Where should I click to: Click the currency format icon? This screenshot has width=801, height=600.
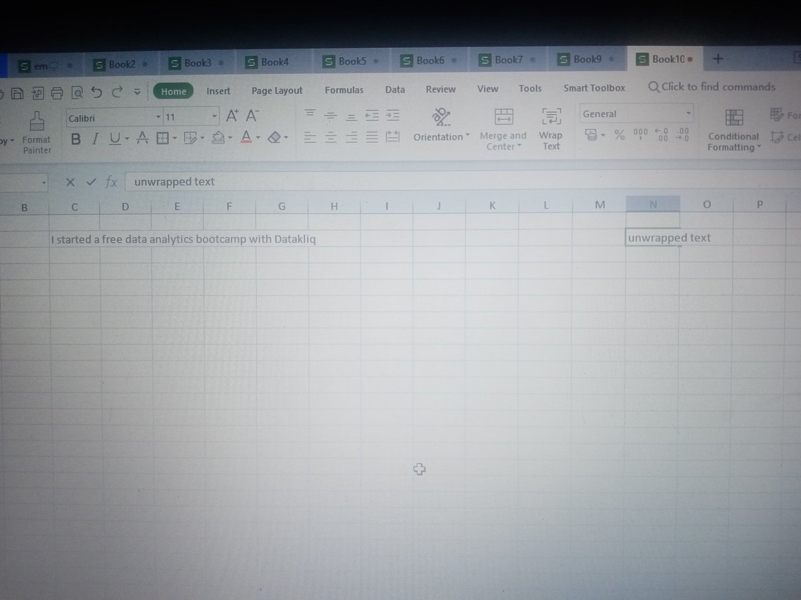pyautogui.click(x=591, y=135)
